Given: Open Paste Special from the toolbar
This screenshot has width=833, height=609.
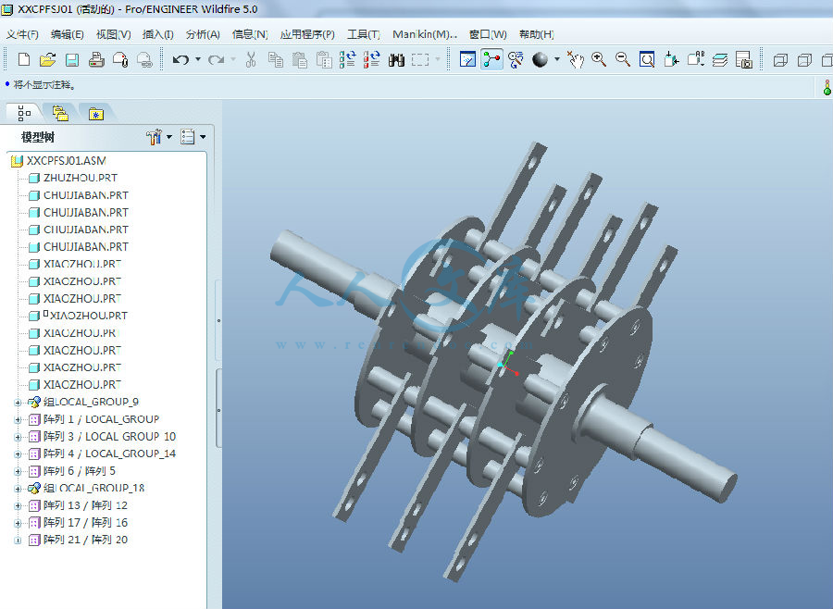Looking at the screenshot, I should click(324, 59).
